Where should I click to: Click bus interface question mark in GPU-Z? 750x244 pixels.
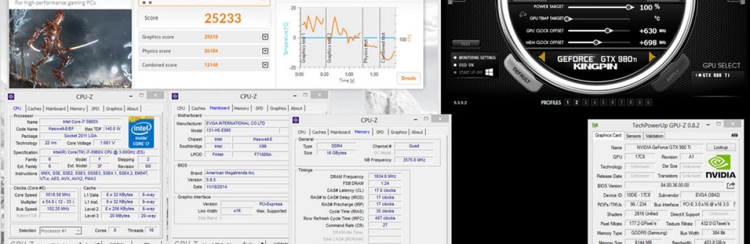pyautogui.click(x=734, y=205)
